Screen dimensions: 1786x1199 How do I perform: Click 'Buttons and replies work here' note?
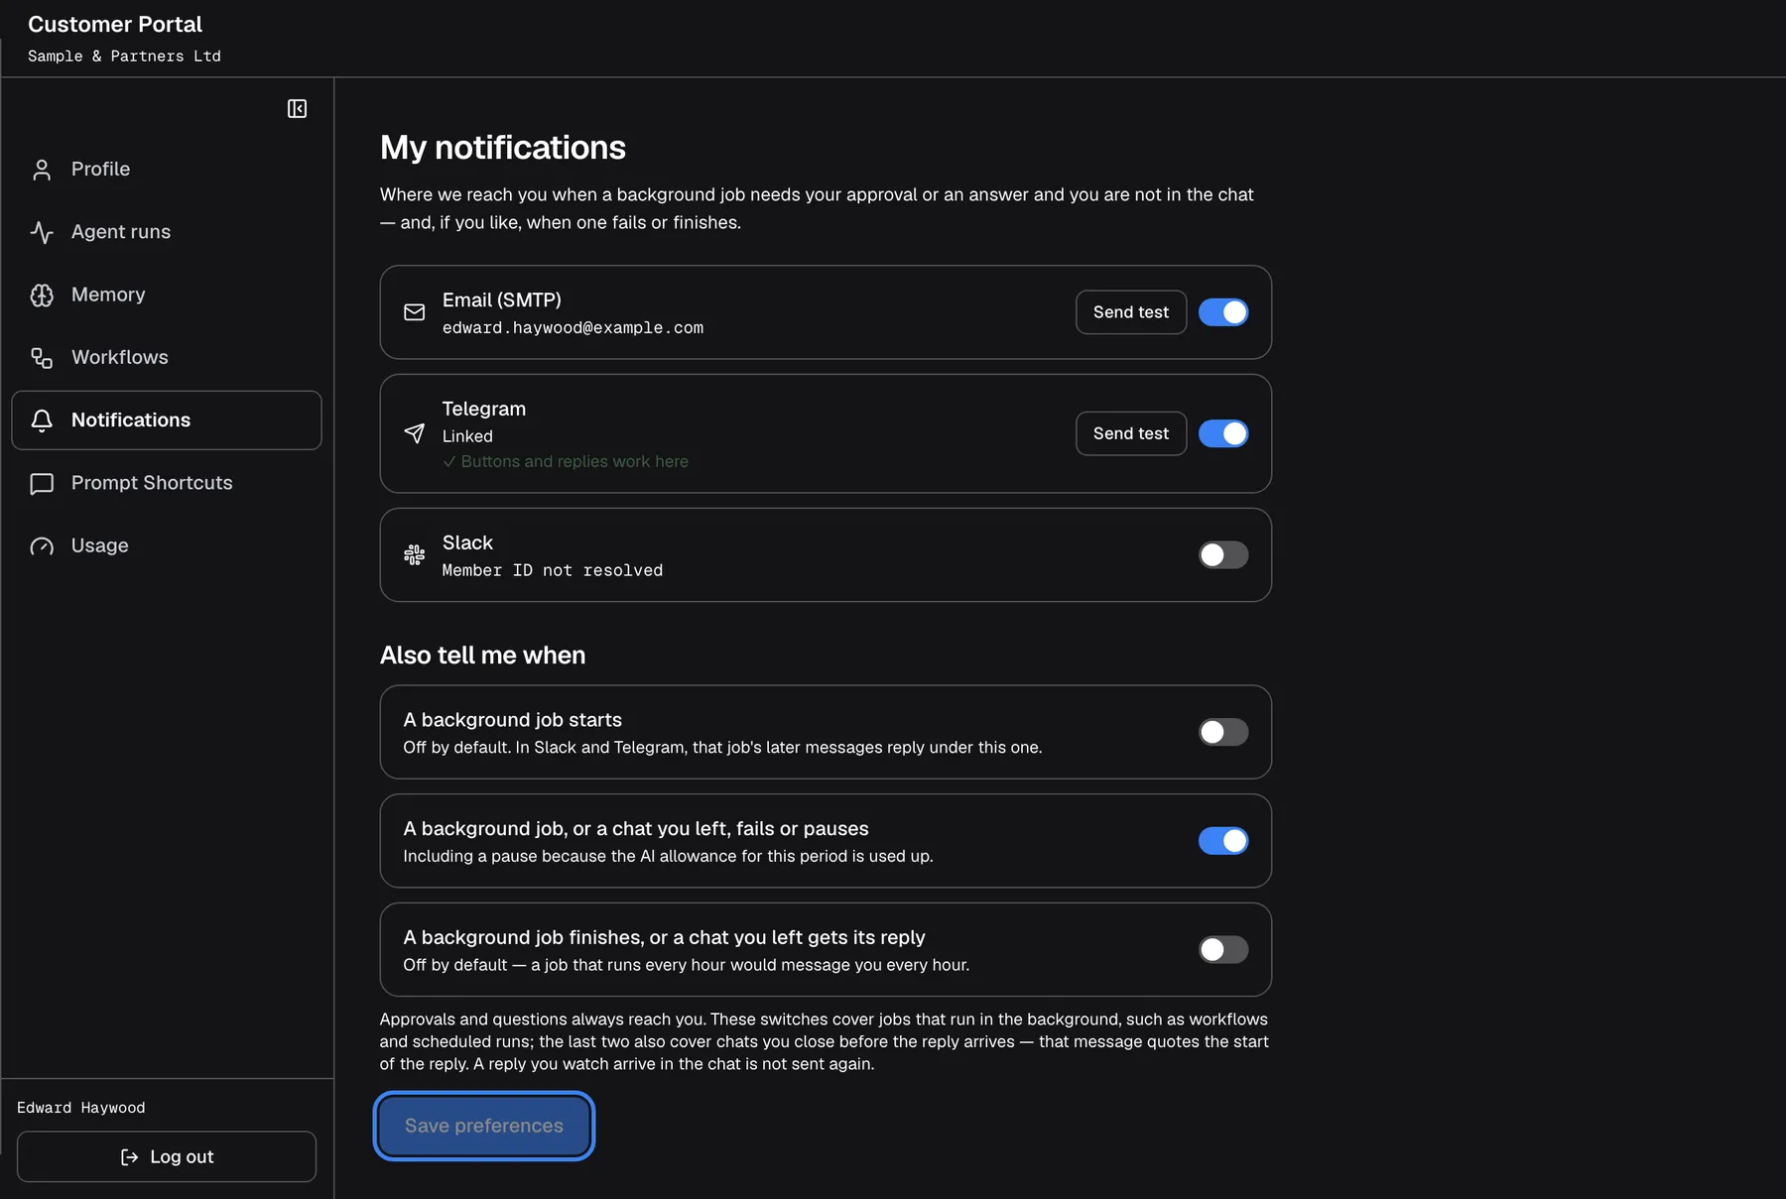[x=566, y=462]
